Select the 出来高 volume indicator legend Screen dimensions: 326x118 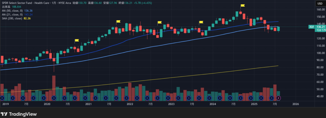6,7
